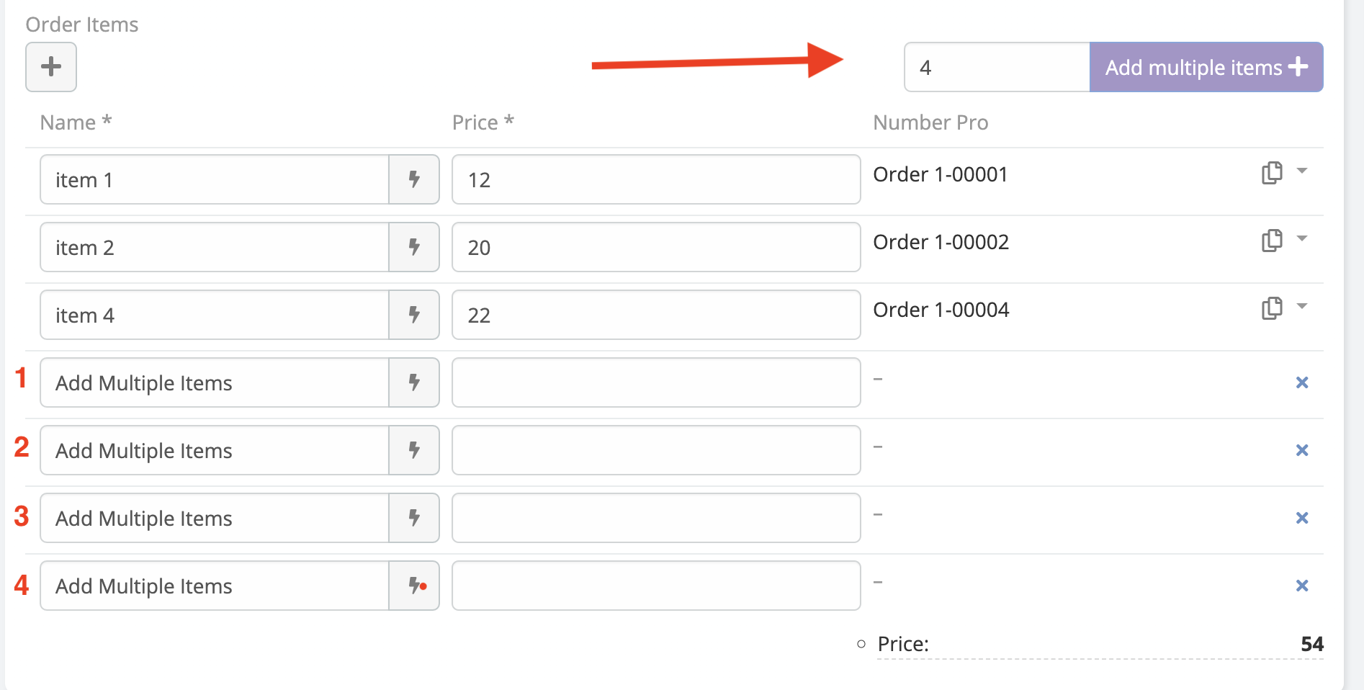1364x690 pixels.
Task: Open the dropdown caret for Order 1-00004
Action: pyautogui.click(x=1302, y=307)
